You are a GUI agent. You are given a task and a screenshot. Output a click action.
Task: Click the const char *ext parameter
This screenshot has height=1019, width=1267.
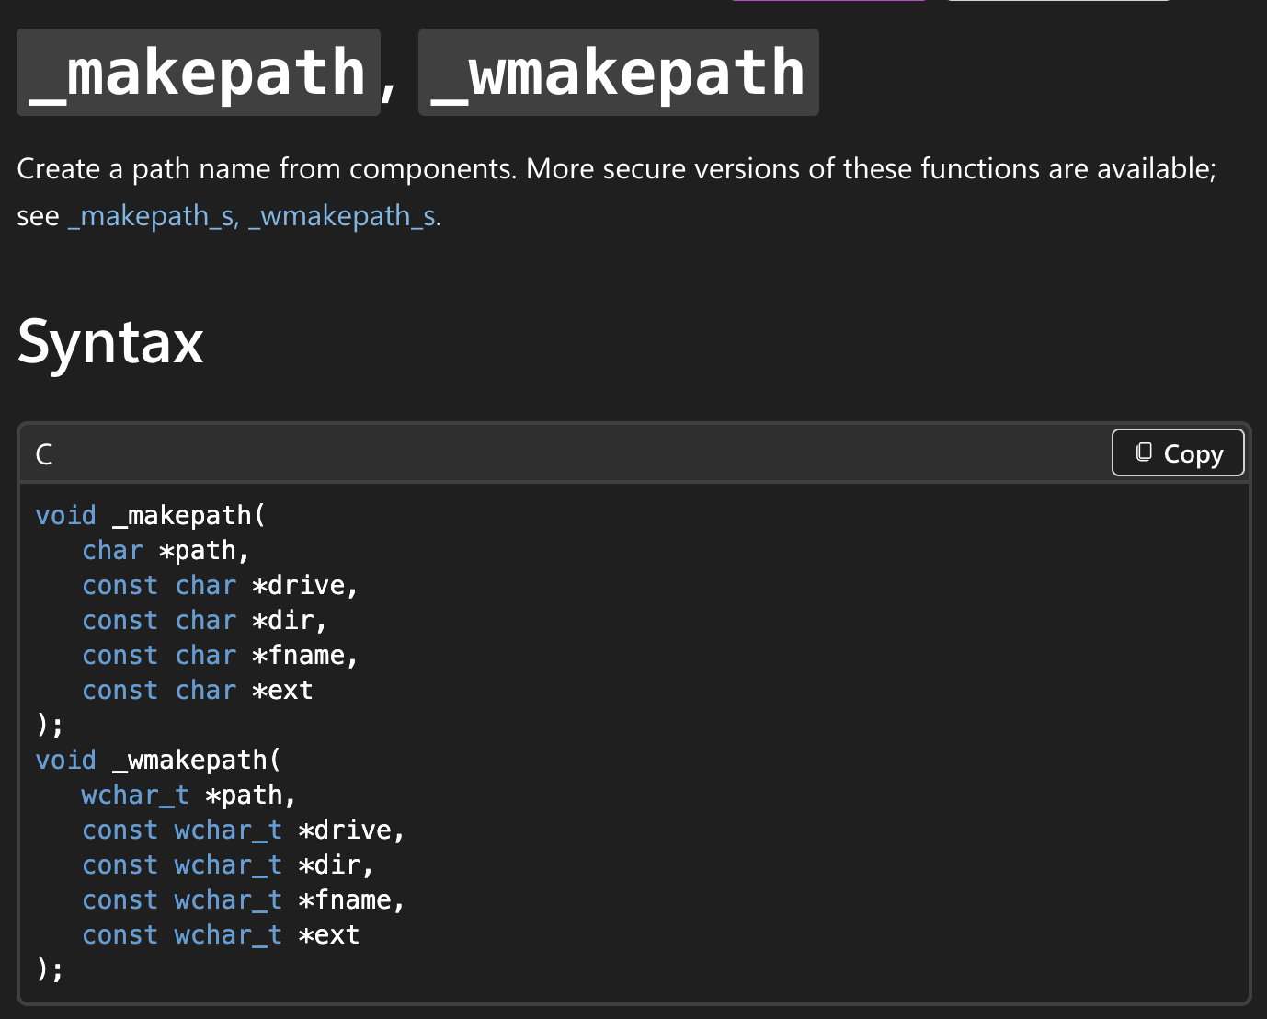(x=198, y=690)
